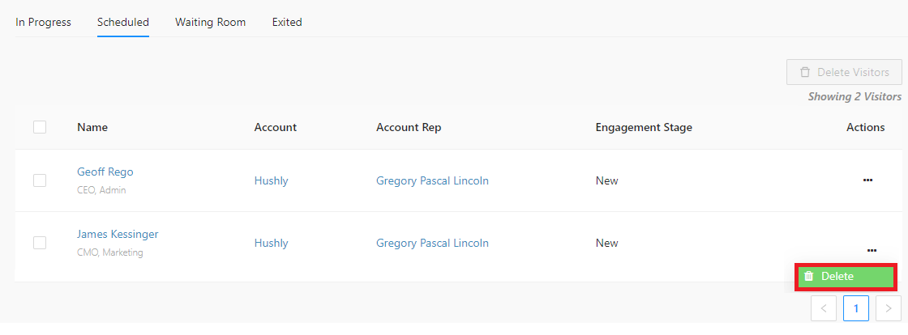Click trash icon in Delete menu item
The image size is (908, 335).
(x=809, y=276)
